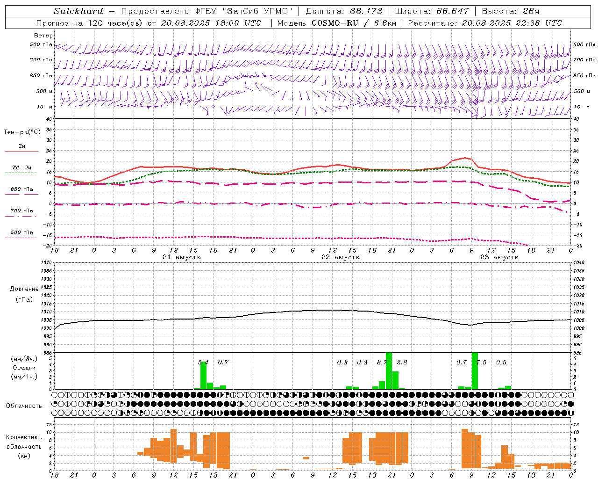Click the 'Широта: 66.647' value
The image size is (598, 479).
click(x=432, y=11)
